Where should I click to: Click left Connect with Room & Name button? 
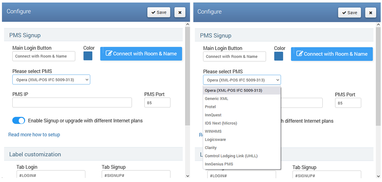point(141,54)
